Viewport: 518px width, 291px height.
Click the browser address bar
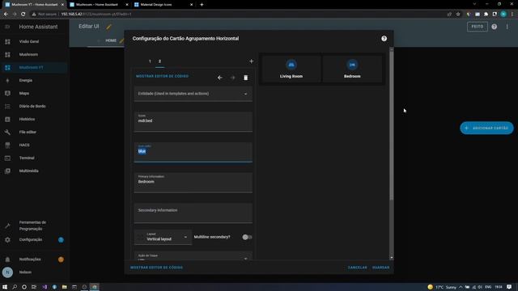pos(238,15)
